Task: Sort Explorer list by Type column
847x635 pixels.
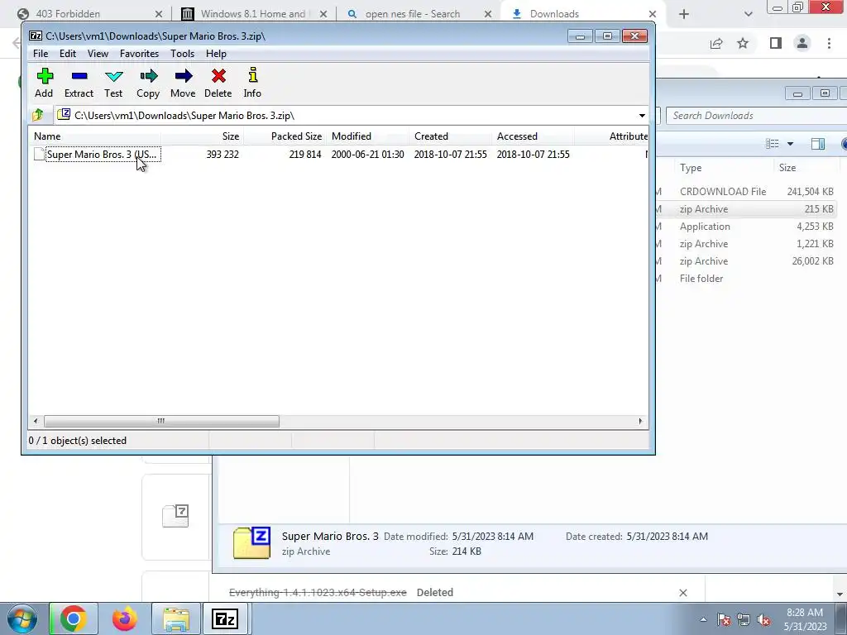Action: click(x=724, y=168)
